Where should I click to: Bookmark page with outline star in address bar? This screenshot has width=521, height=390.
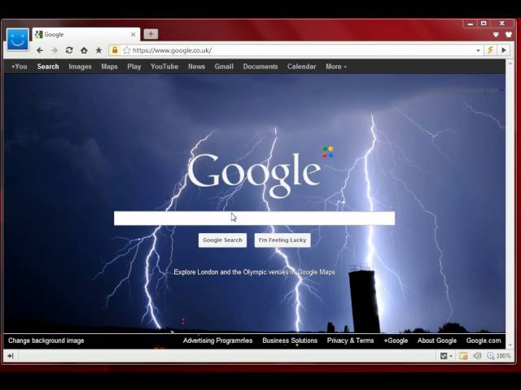click(x=127, y=50)
